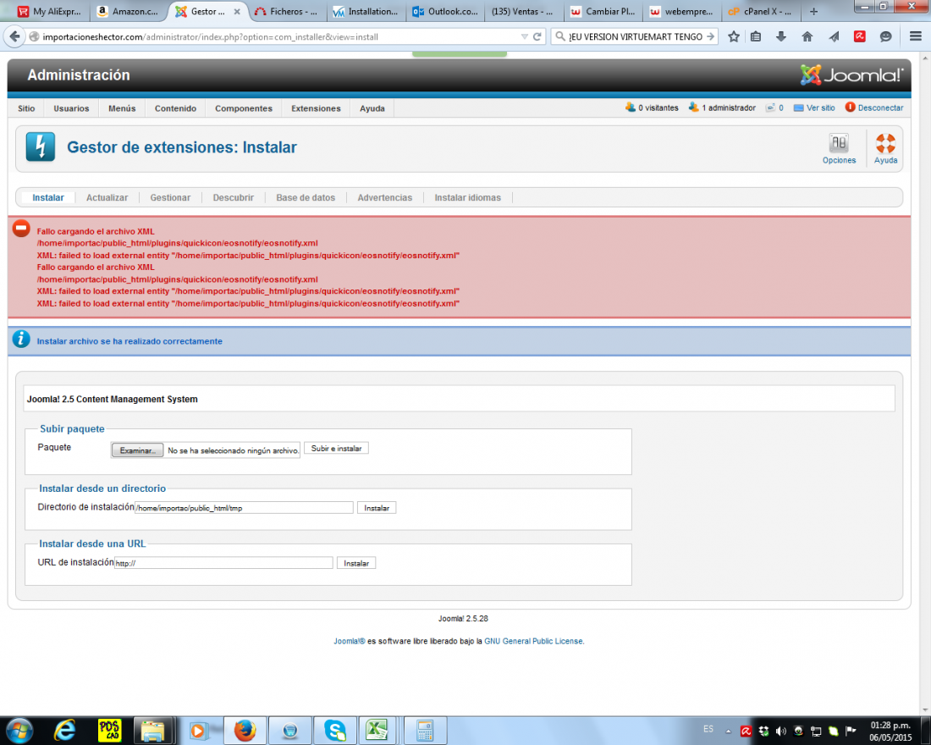This screenshot has height=745, width=931.
Task: Open the Firefox downloads arrow icon
Action: click(781, 37)
